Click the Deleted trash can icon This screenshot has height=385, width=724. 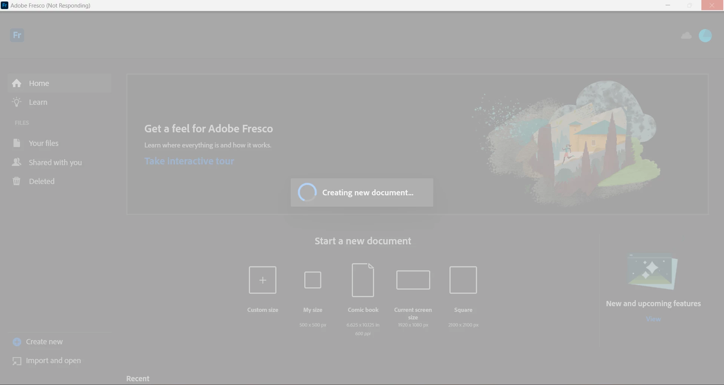(x=17, y=181)
